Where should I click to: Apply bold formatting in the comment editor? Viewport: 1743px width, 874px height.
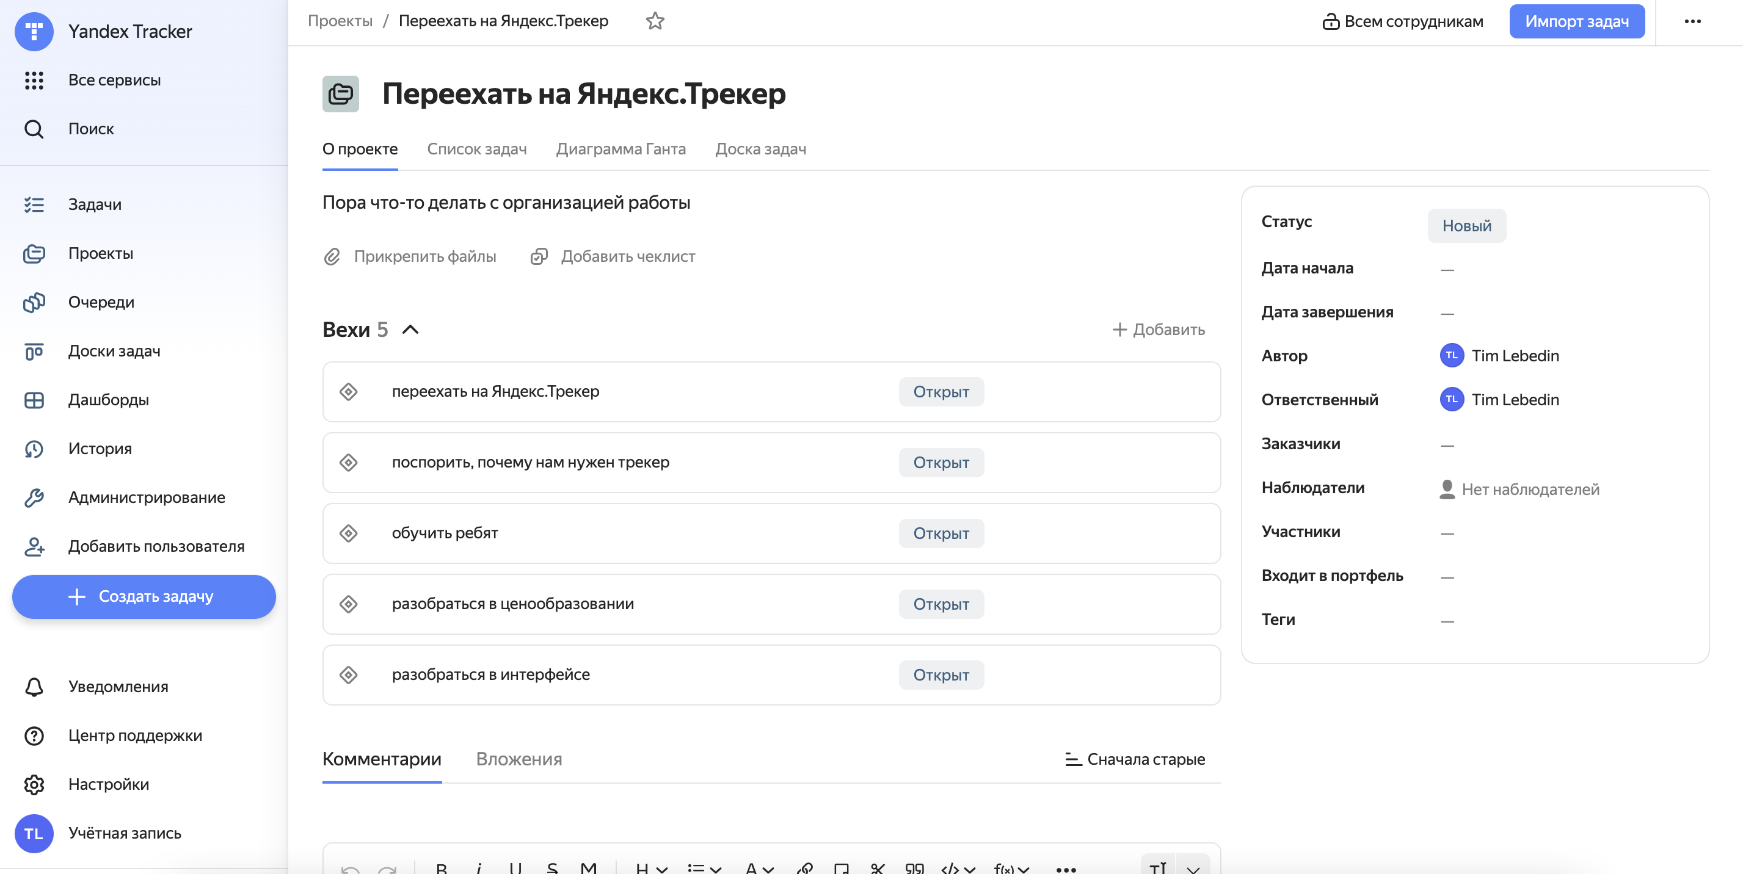pos(443,869)
